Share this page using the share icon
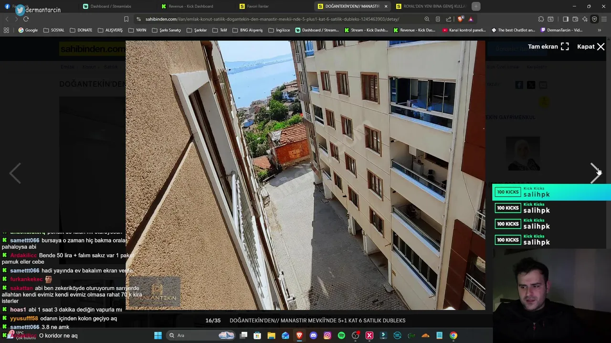 [449, 19]
